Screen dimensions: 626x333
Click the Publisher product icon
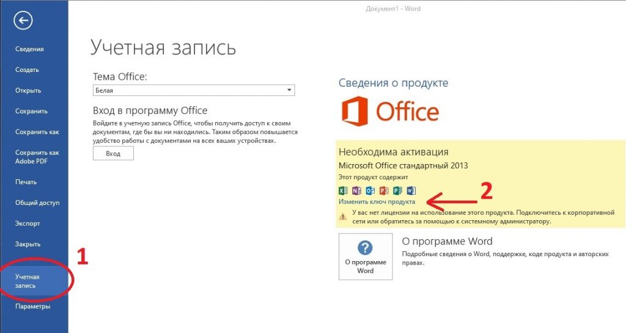click(x=397, y=190)
